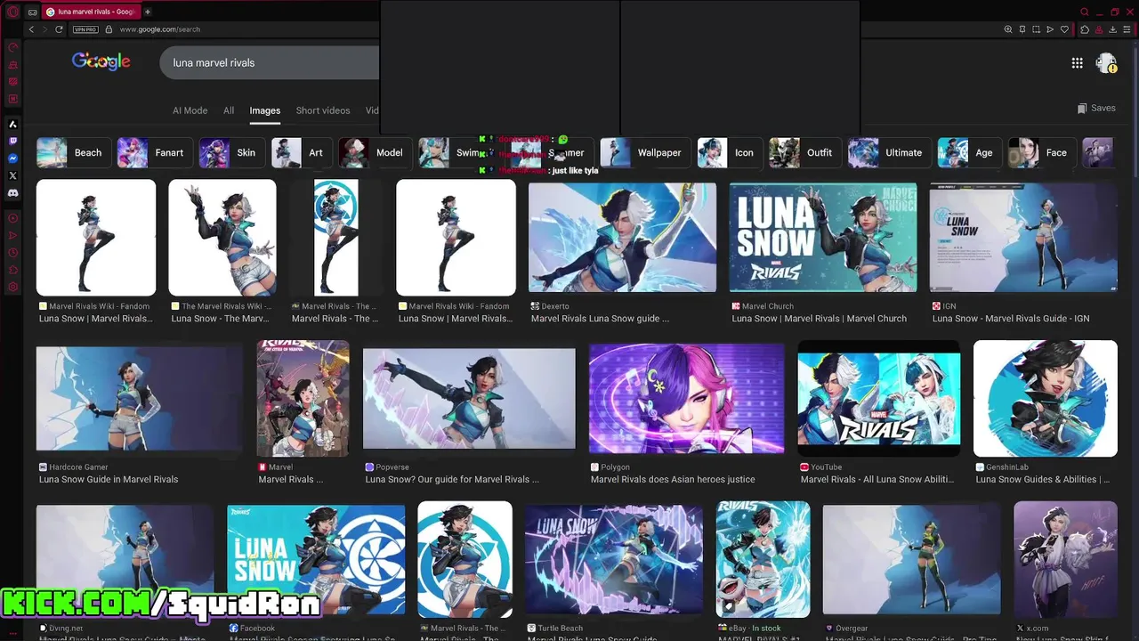Viewport: 1139px width, 641px height.
Task: Click the snapshot capture icon
Action: click(x=1036, y=29)
